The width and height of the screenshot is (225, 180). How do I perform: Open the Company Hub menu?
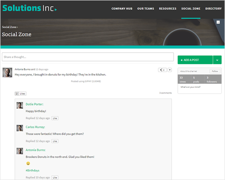[x=121, y=9]
